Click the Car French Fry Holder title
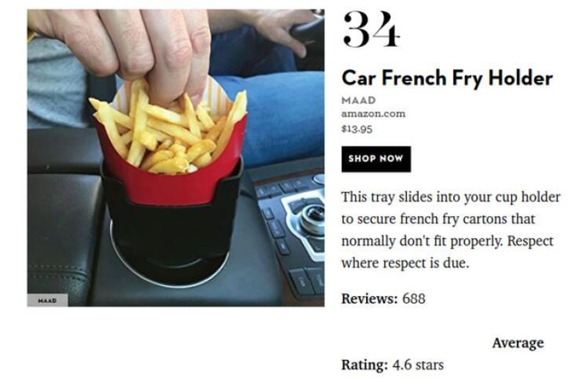Viewport: 581px width, 384px height. [447, 78]
